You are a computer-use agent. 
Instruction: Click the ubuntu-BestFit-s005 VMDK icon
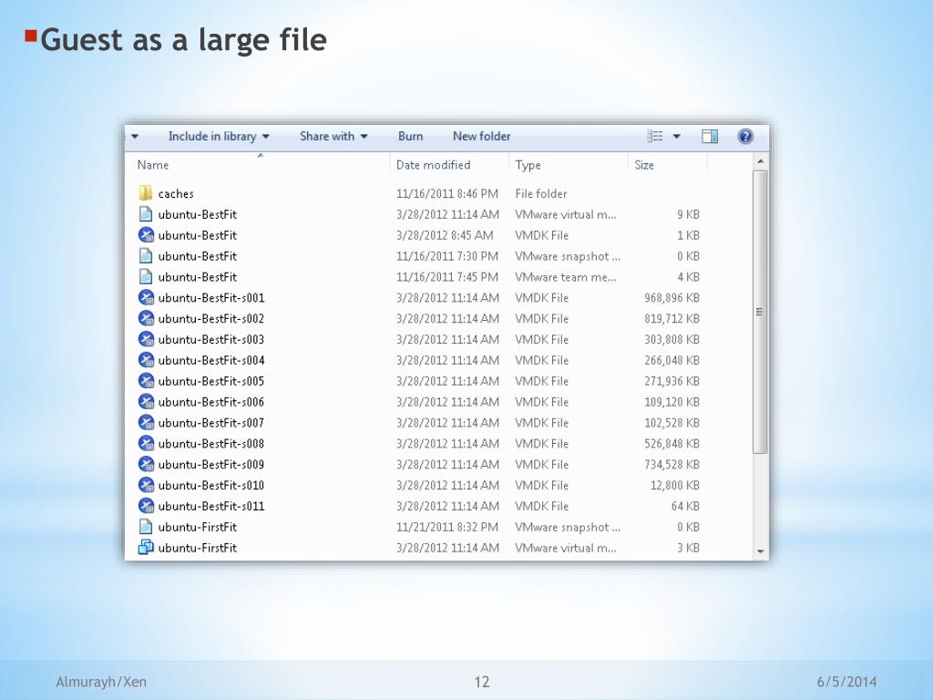146,381
